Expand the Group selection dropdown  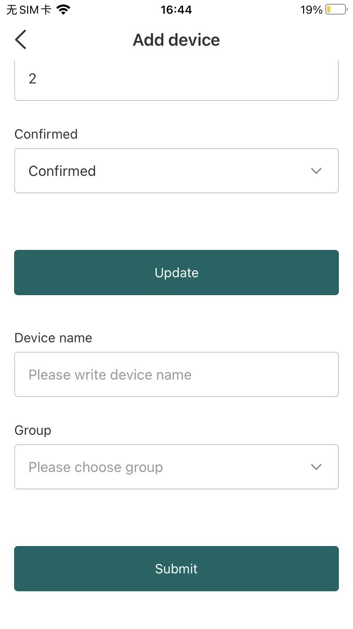point(176,467)
